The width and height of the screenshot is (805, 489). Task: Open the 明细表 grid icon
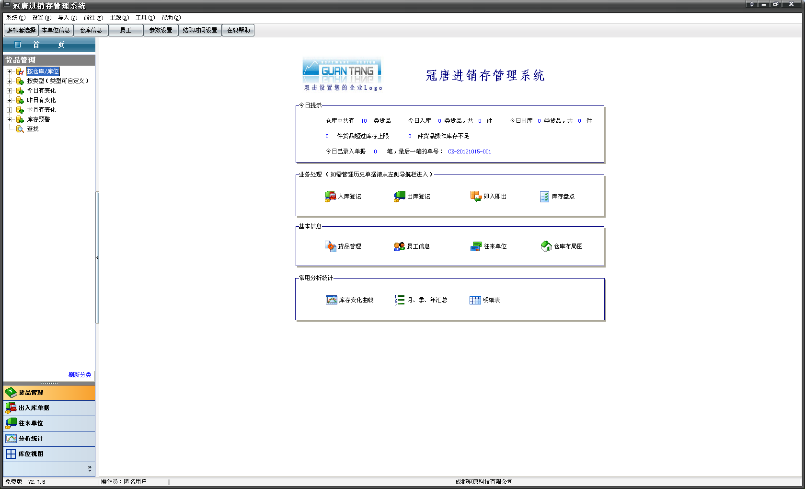pos(475,300)
